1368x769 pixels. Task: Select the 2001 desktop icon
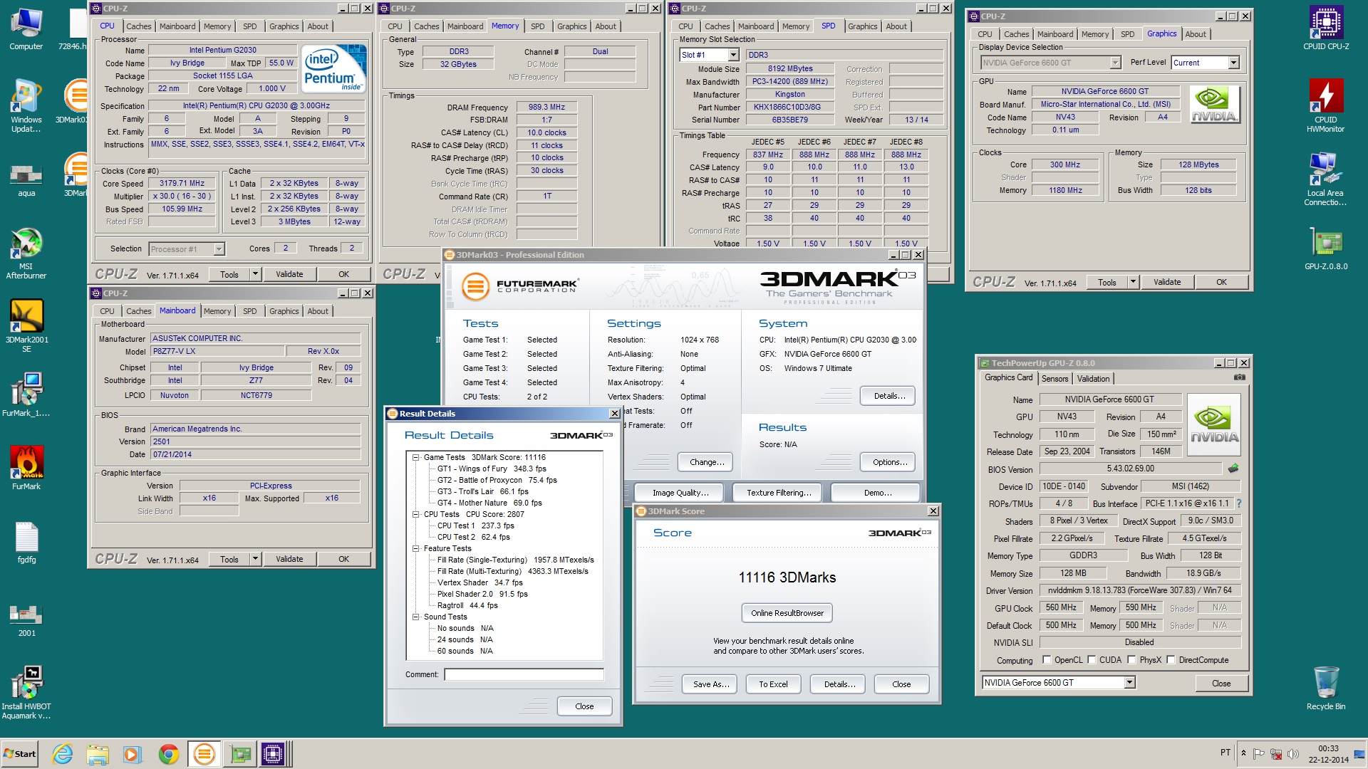click(x=26, y=619)
